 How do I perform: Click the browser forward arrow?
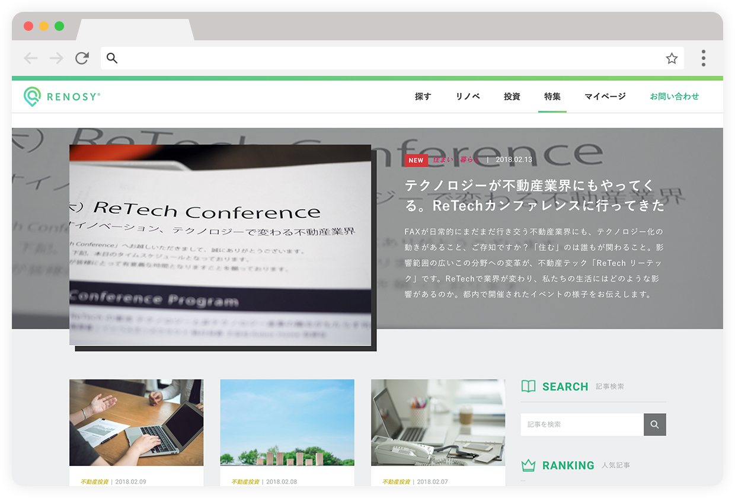56,58
